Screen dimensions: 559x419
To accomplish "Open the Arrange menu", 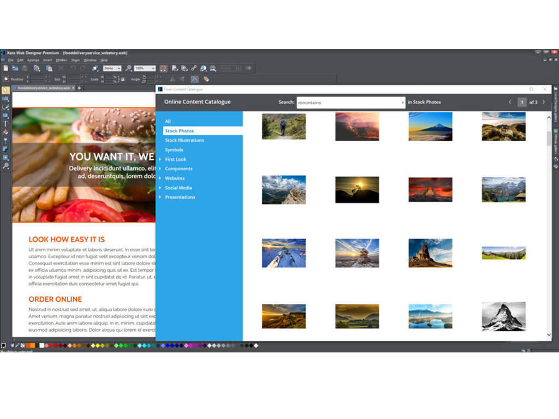I will coord(33,60).
